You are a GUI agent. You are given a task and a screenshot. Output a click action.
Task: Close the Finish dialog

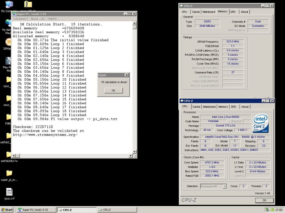127,75
